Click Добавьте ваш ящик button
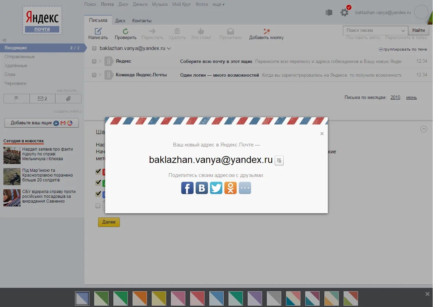433x307 pixels. coord(41,123)
